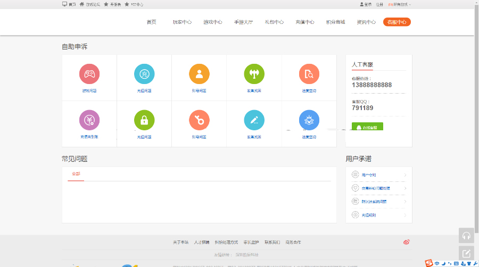Screen dimensions: 479x267
Task: Switch to the 全部 tab under 常见问题
Action: (x=76, y=174)
